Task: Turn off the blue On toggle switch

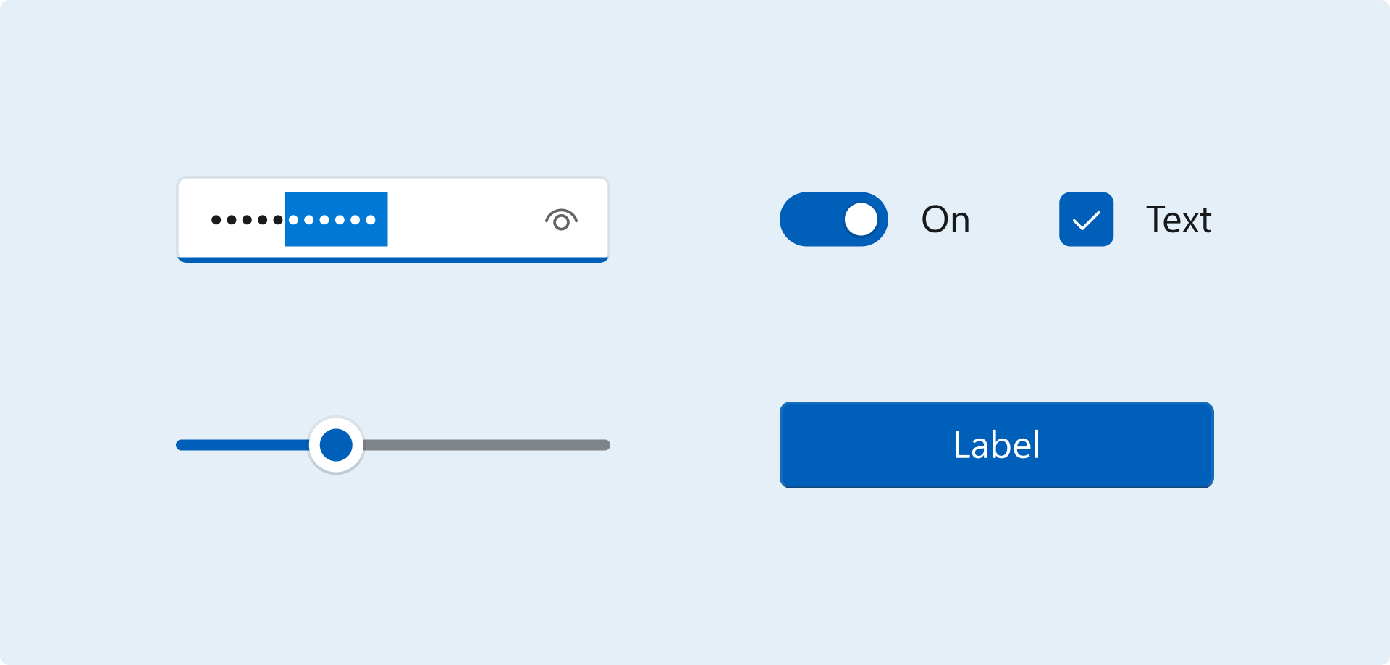Action: tap(834, 219)
